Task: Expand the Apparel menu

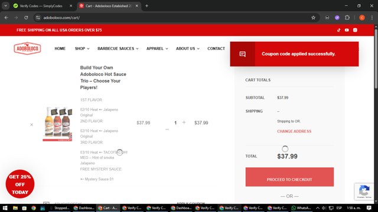Action: click(x=157, y=48)
